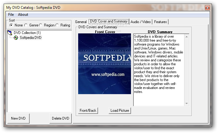218x133 pixels.
Task: Click inside the DVD Summary text box
Action: tap(159, 70)
